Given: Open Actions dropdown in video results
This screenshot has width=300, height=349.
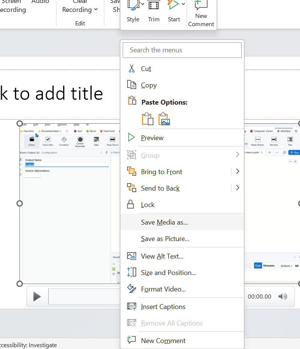Looking at the screenshot, I should [x=287, y=266].
